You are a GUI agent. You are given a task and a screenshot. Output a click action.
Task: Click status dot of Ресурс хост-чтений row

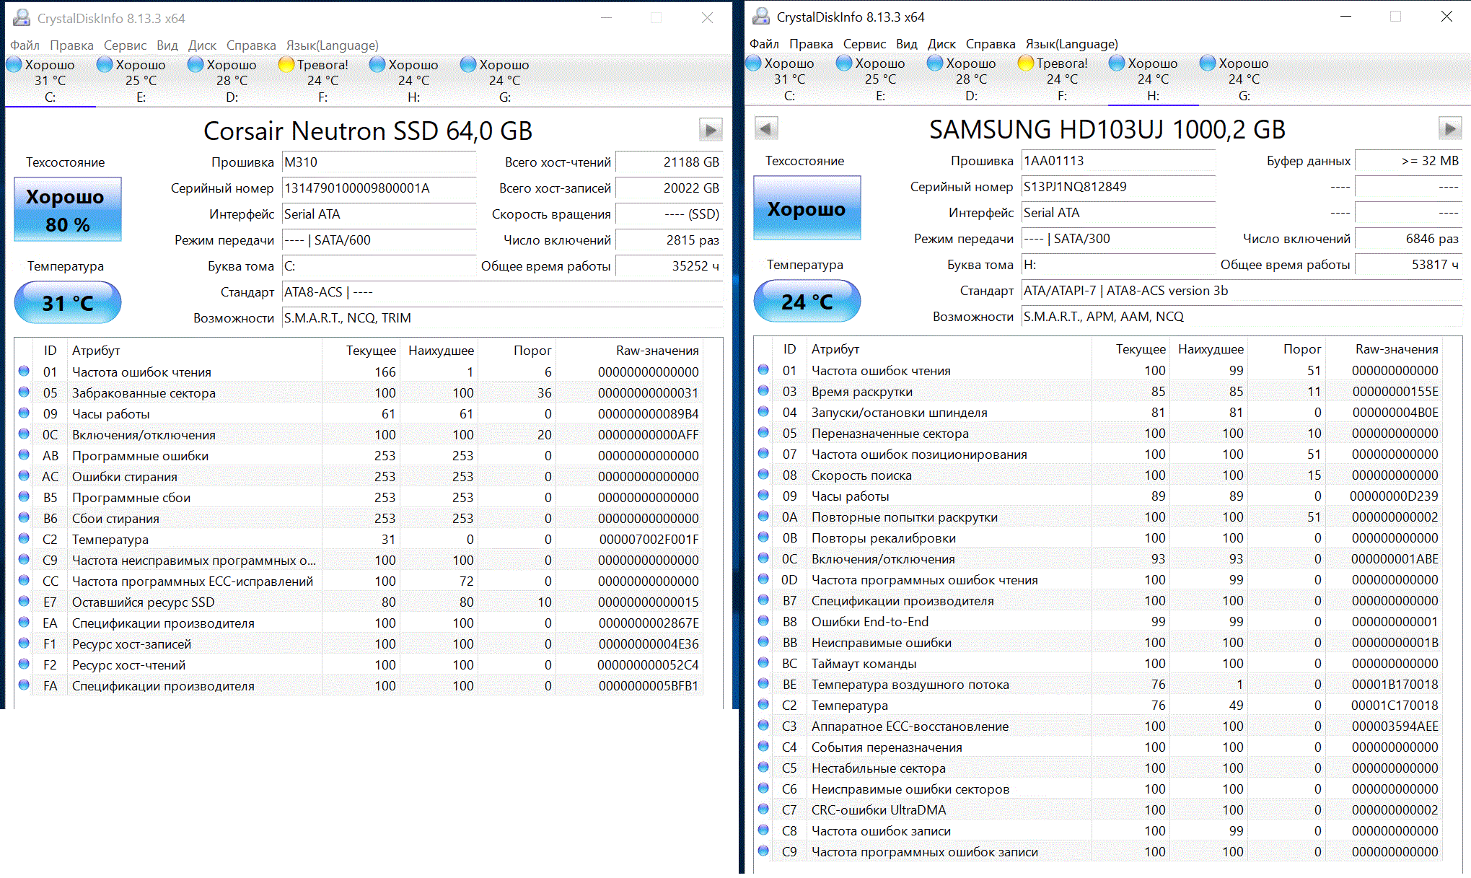click(x=24, y=664)
